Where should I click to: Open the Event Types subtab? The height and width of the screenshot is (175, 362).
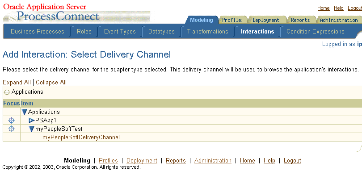click(120, 31)
